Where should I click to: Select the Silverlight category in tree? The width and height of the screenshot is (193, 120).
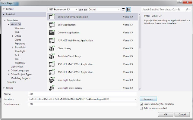(x=20, y=51)
